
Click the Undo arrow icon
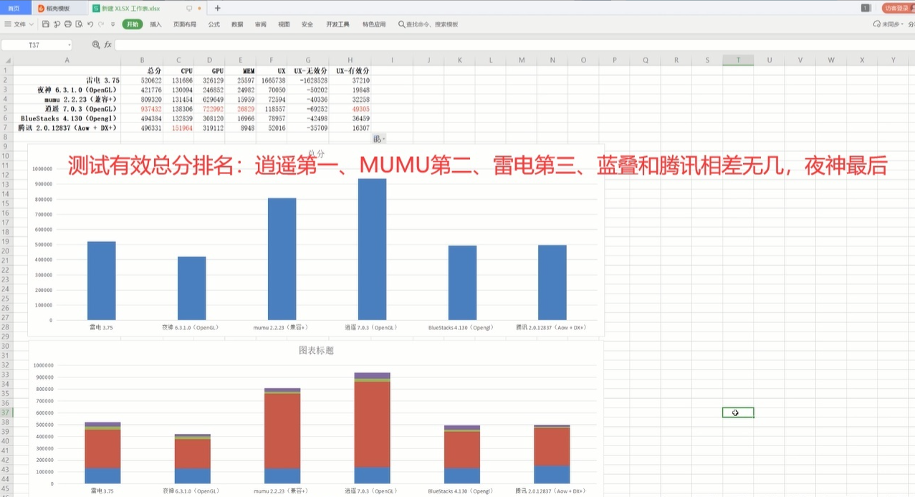coord(90,24)
